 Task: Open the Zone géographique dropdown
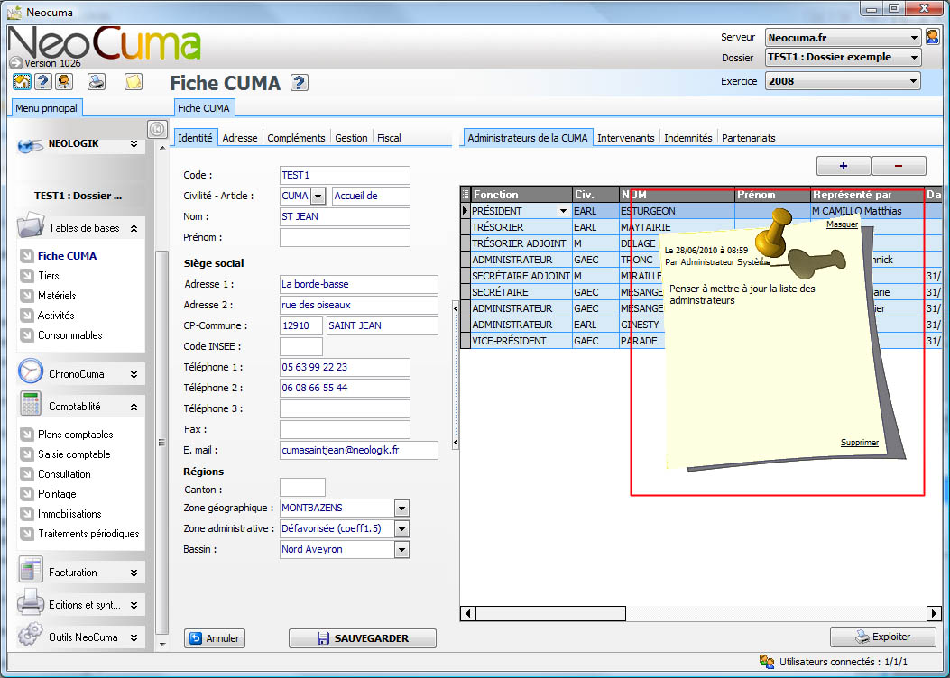(x=401, y=508)
